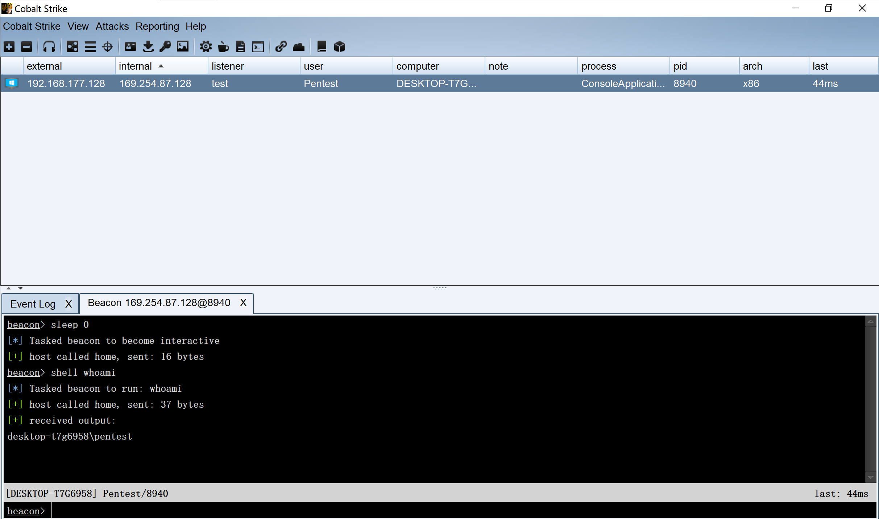Image resolution: width=879 pixels, height=519 pixels.
Task: Show the targets view crosshair icon
Action: pyautogui.click(x=108, y=47)
